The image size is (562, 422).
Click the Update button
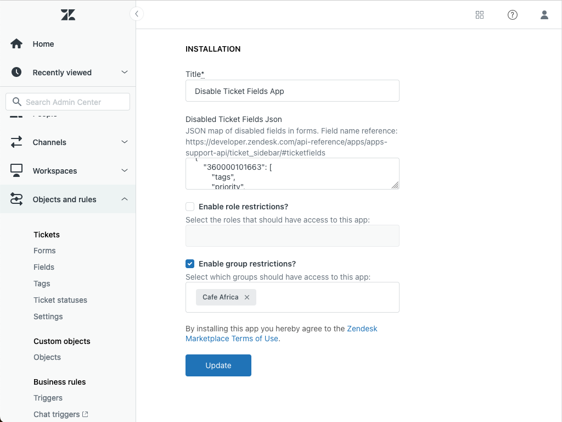(x=218, y=365)
